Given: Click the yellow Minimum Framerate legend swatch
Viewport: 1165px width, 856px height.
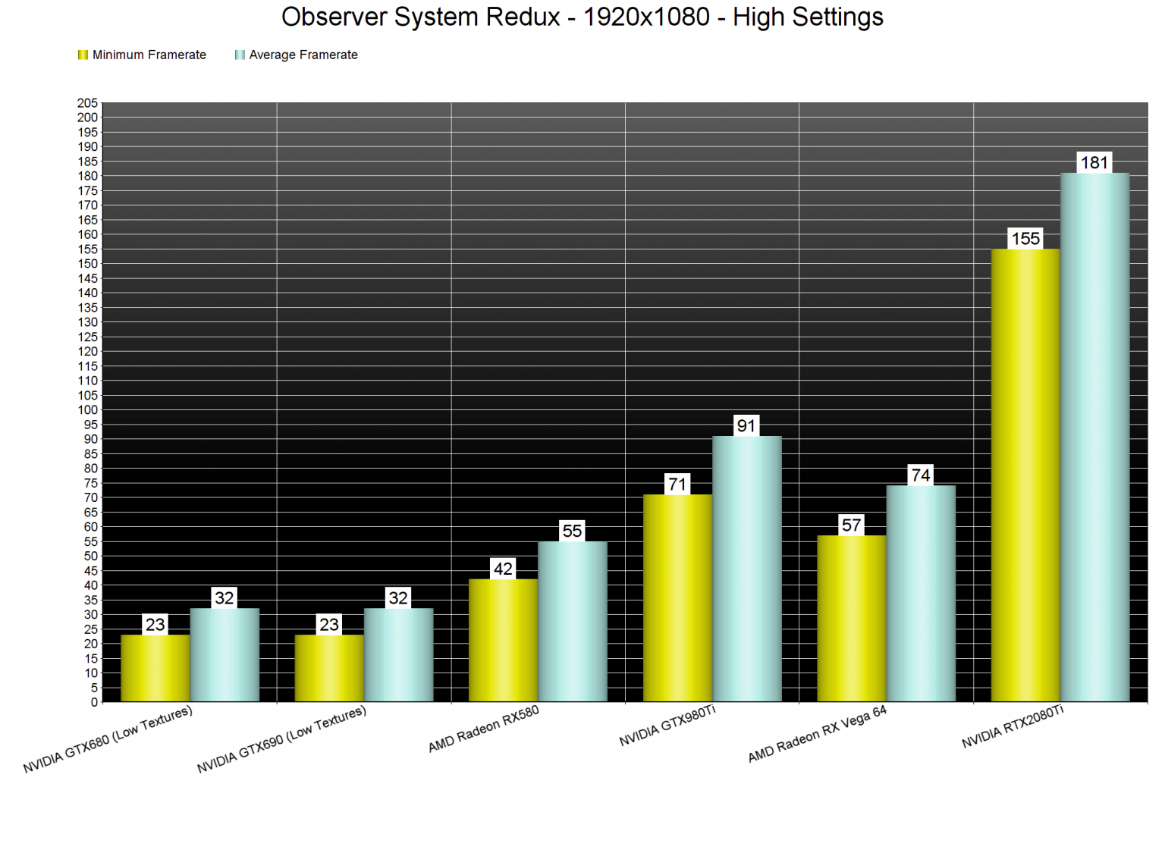Looking at the screenshot, I should tap(82, 54).
